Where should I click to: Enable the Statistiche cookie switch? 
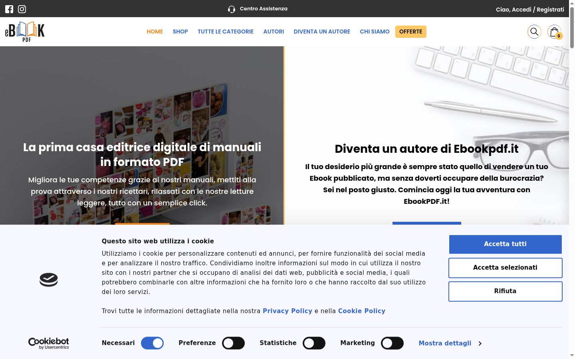pos(314,343)
